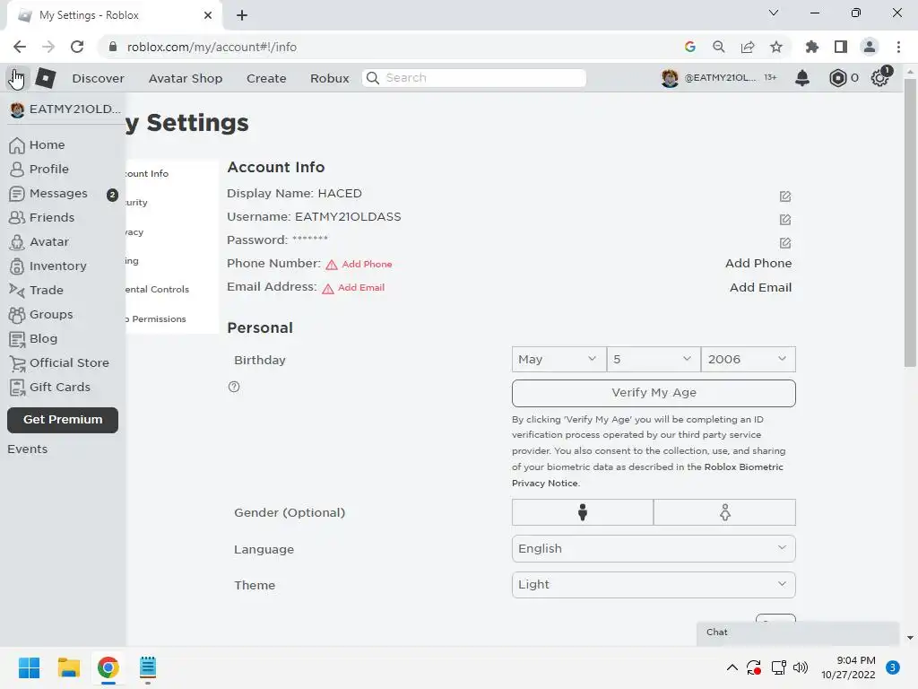The width and height of the screenshot is (918, 689).
Task: Click the birthday help question mark
Action: click(234, 387)
